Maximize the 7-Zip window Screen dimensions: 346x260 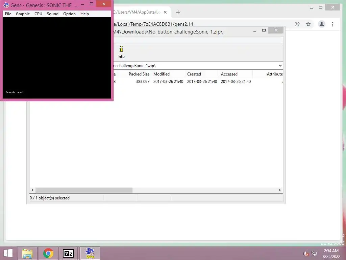(264, 30)
